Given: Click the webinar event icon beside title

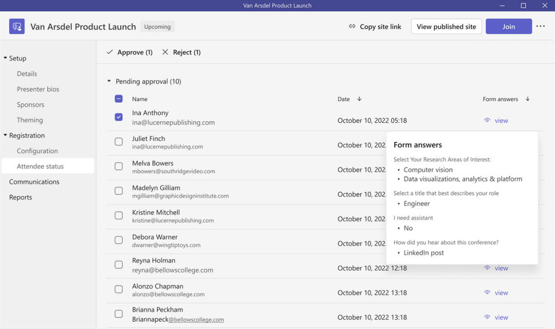Looking at the screenshot, I should click(17, 27).
